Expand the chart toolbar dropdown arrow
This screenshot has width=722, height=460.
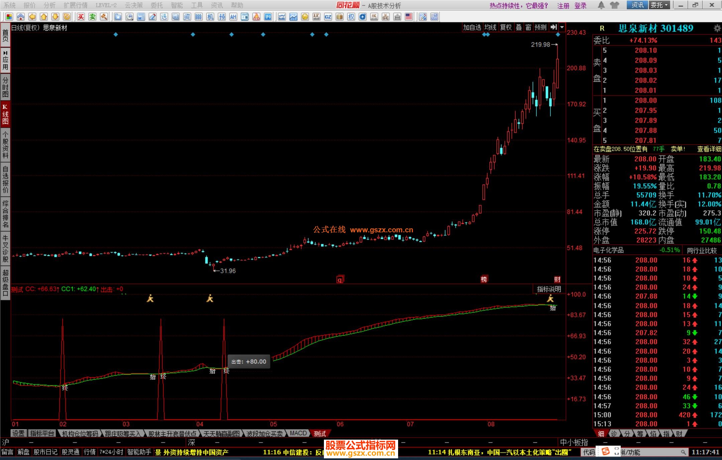click(562, 27)
